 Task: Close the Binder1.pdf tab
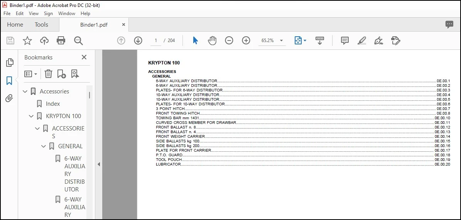[123, 25]
